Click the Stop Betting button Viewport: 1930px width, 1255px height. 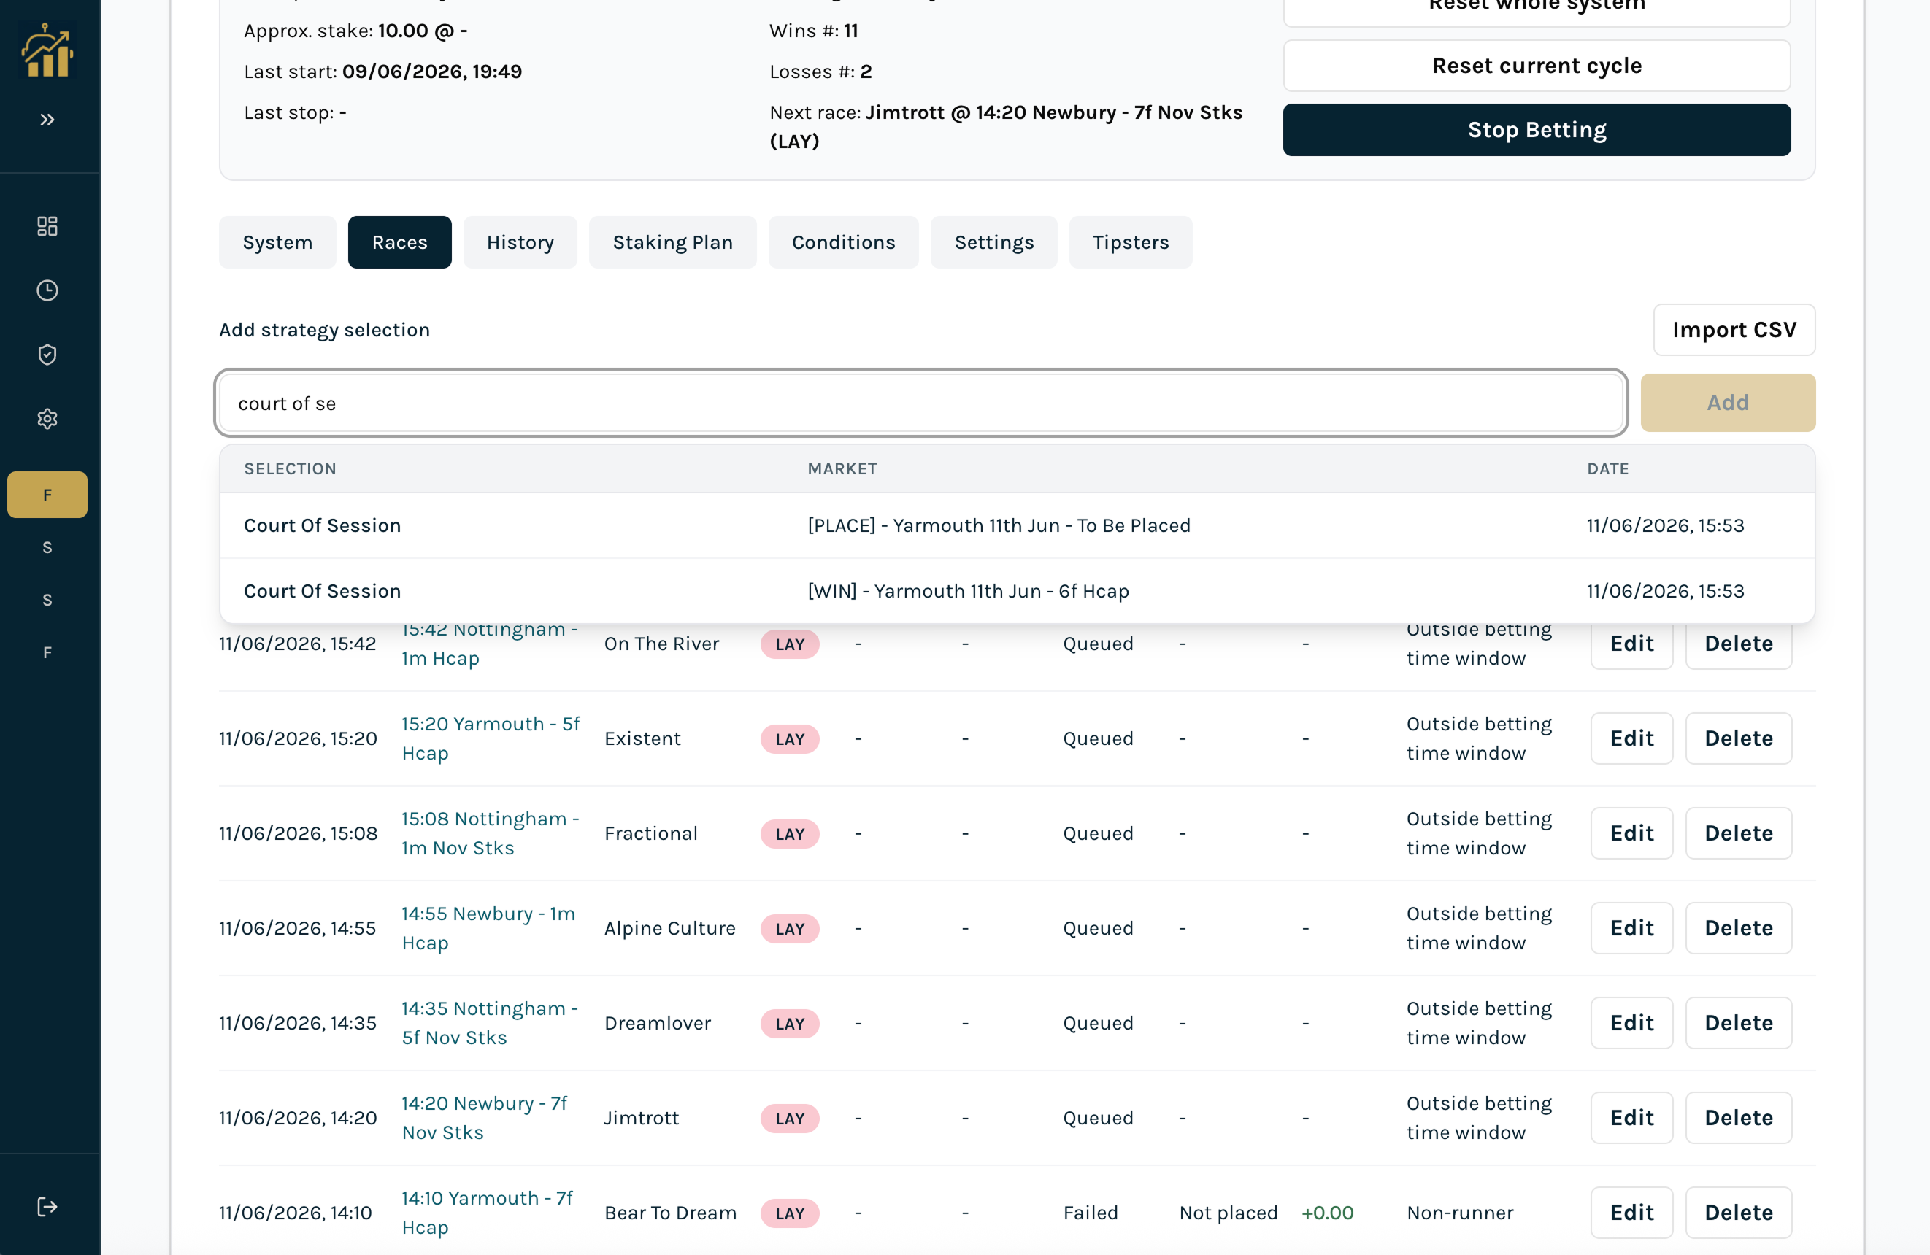pyautogui.click(x=1537, y=130)
